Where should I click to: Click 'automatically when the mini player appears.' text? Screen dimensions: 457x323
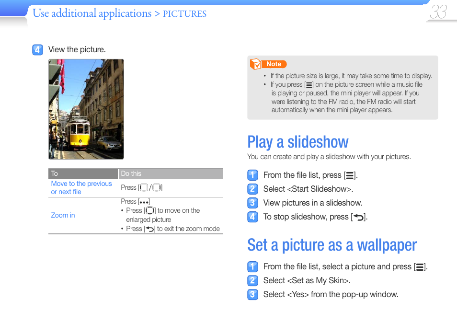click(332, 110)
